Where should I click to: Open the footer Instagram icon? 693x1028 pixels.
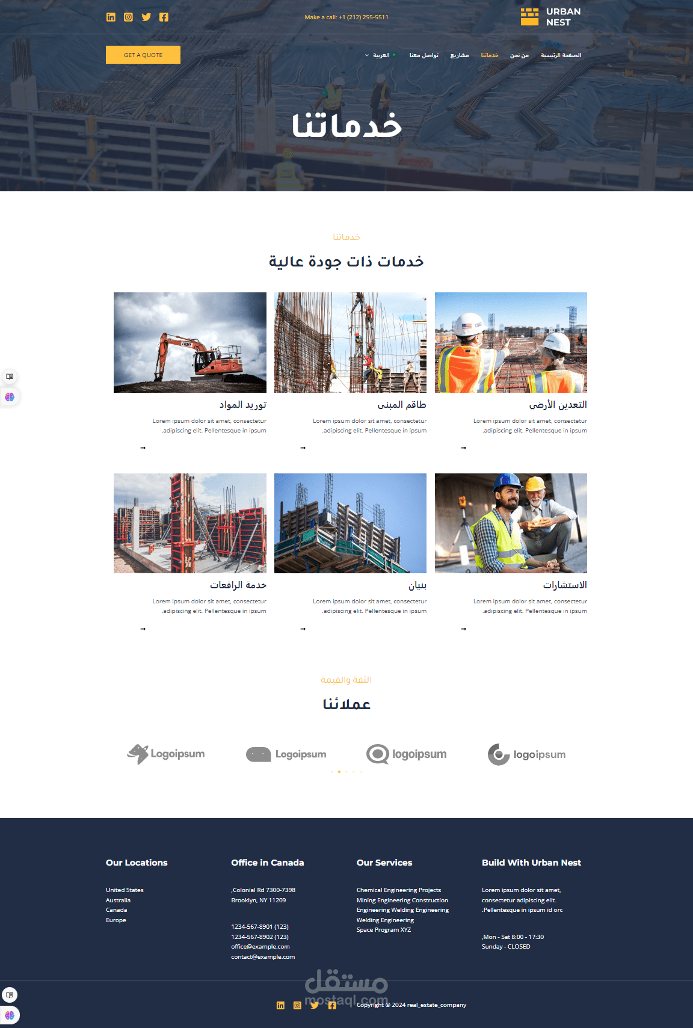click(297, 1005)
